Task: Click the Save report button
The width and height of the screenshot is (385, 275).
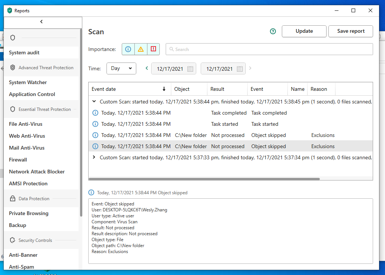Action: click(350, 31)
